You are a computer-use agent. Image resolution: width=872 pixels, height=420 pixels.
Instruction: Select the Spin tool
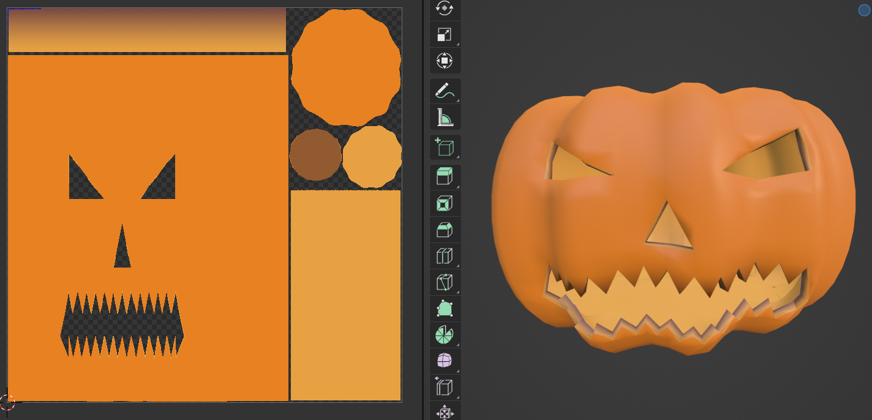(445, 334)
